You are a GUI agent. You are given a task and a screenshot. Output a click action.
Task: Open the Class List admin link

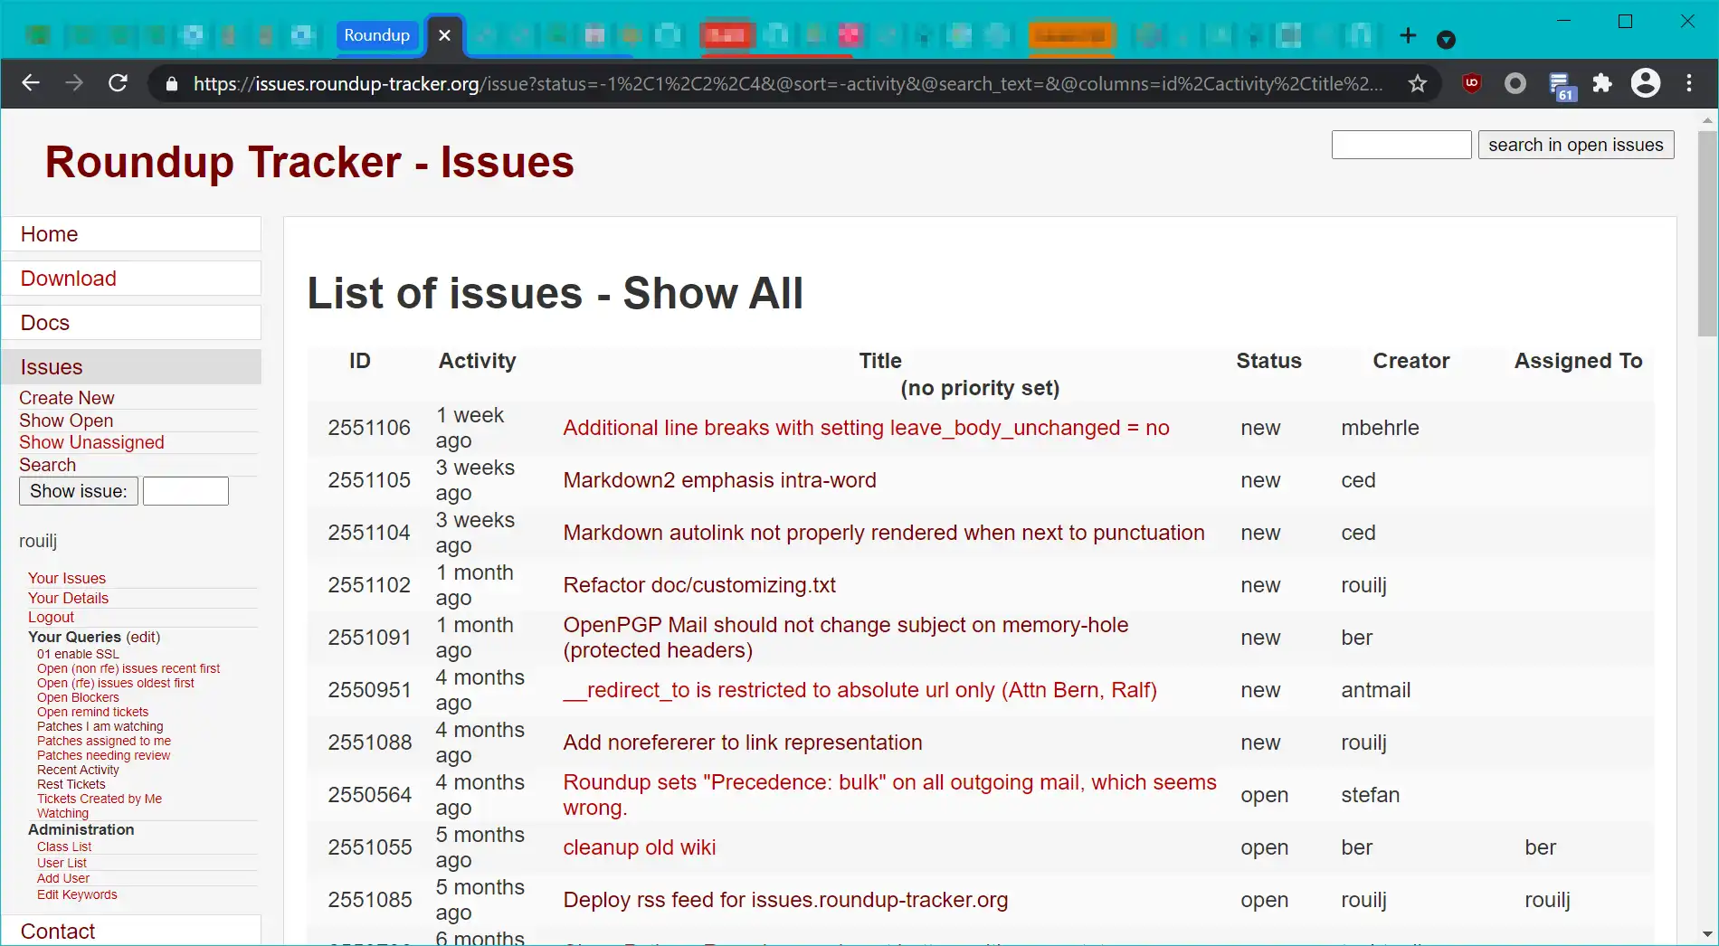pos(64,847)
